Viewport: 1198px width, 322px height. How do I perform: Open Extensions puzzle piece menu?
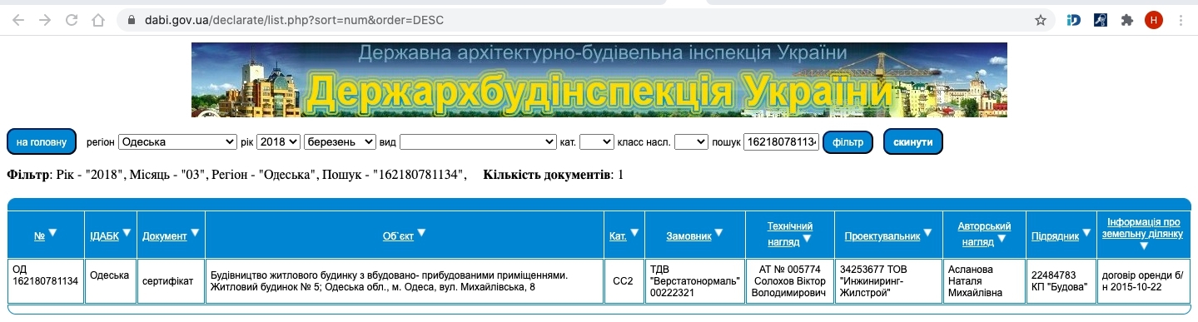[x=1126, y=19]
